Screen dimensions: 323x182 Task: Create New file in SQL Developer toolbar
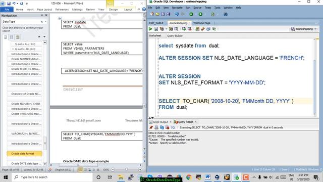pyautogui.click(x=152, y=14)
